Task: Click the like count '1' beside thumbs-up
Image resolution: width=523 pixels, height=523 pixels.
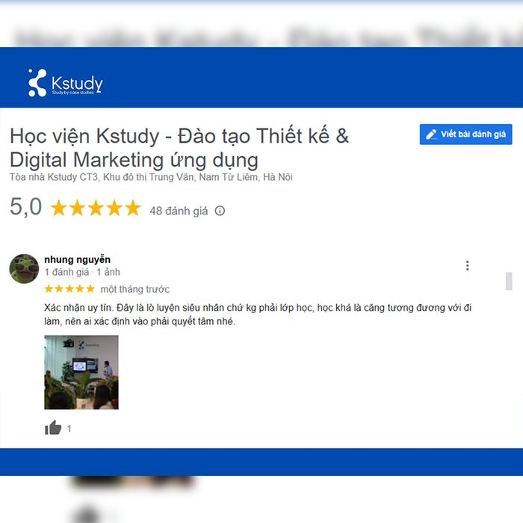Action: click(69, 429)
